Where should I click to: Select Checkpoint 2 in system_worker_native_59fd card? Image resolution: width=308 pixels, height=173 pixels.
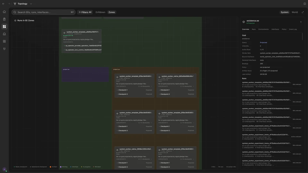(134, 167)
